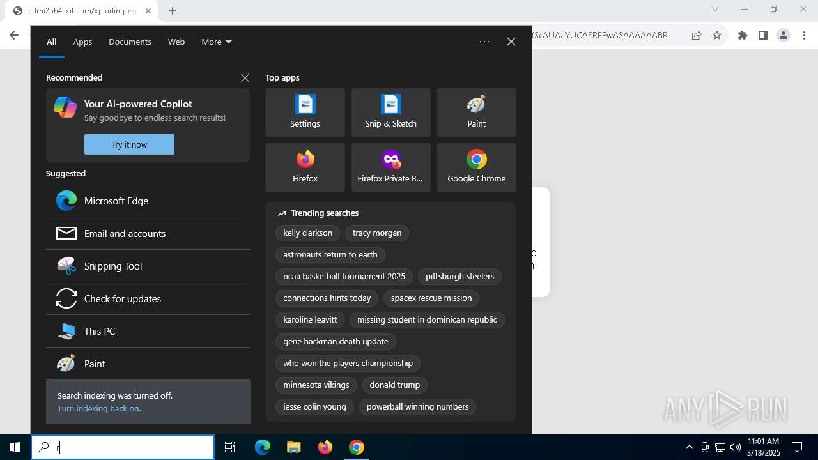Launch Snipping Tool suggestion
The height and width of the screenshot is (460, 818).
148,266
